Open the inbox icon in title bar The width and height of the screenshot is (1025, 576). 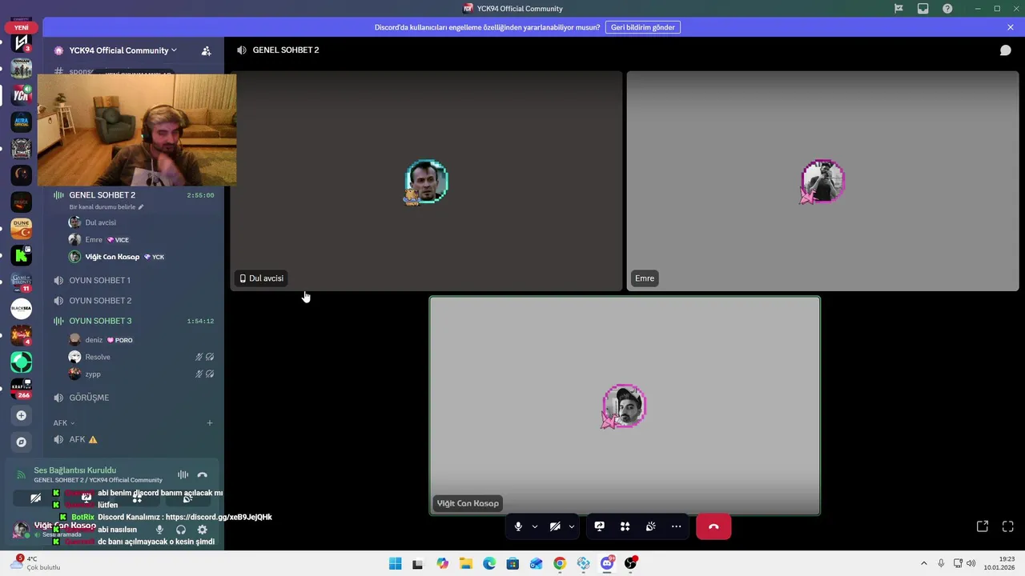[923, 9]
